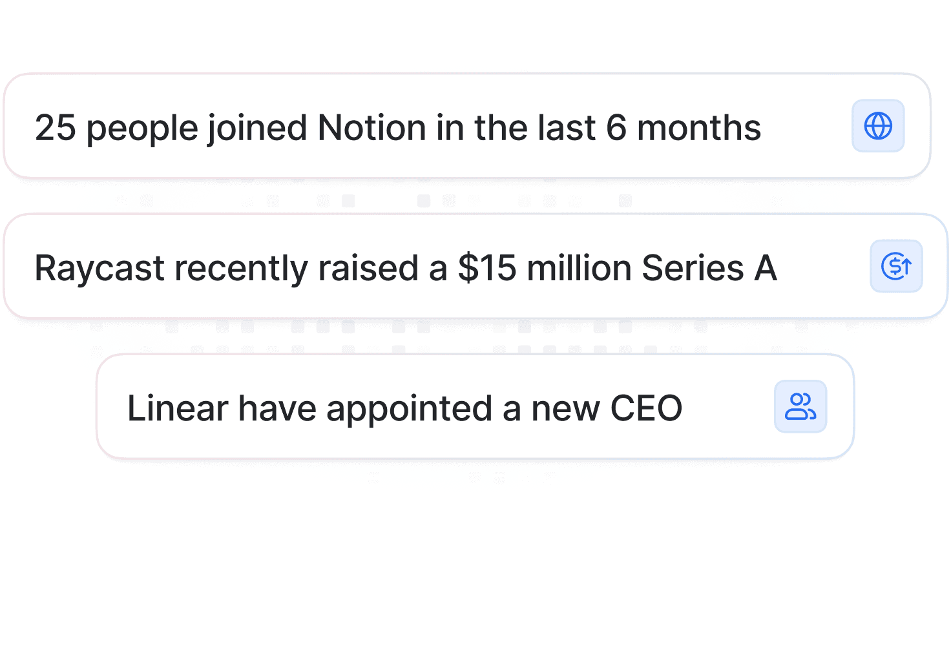
Task: Click the 'Series A' text
Action: point(709,269)
